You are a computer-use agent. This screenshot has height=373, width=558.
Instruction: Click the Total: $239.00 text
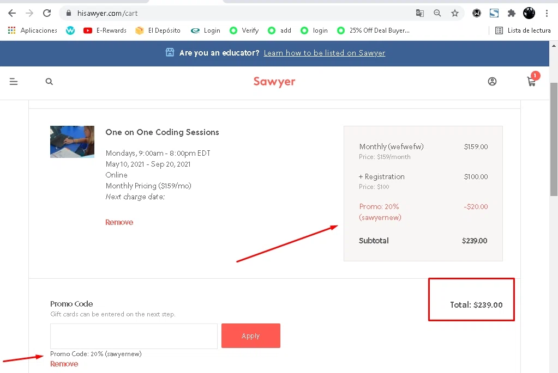[476, 305]
